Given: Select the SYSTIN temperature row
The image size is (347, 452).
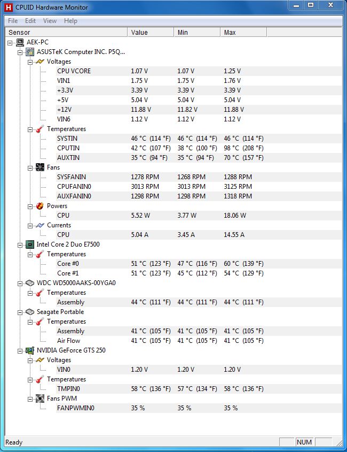Looking at the screenshot, I should 199,139.
